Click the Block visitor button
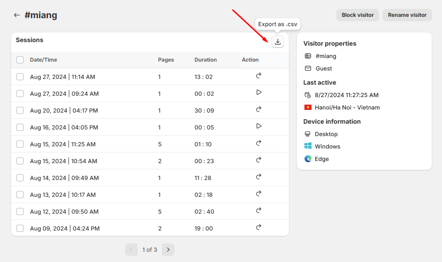442x262 pixels. point(357,15)
